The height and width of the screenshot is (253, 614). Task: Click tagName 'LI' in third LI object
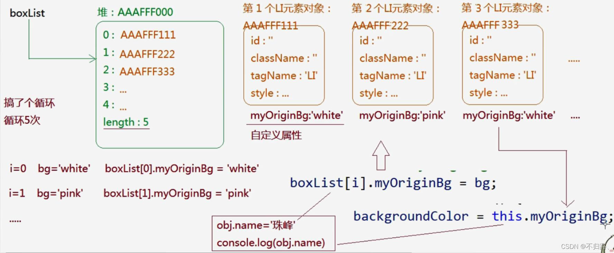click(503, 75)
